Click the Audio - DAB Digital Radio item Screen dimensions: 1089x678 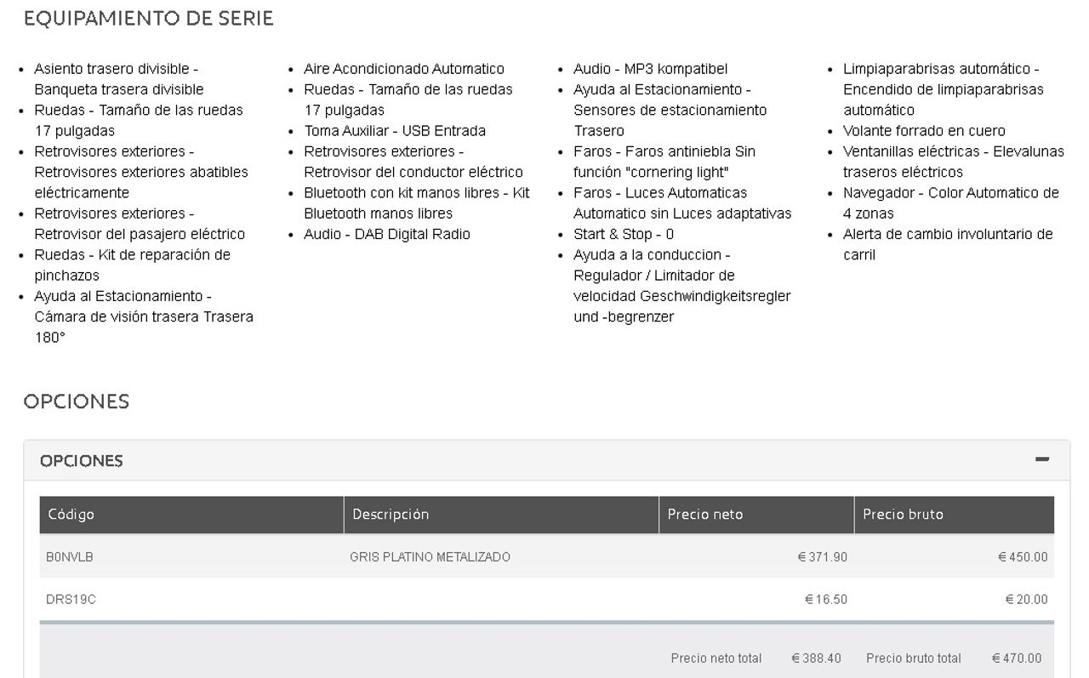[387, 234]
